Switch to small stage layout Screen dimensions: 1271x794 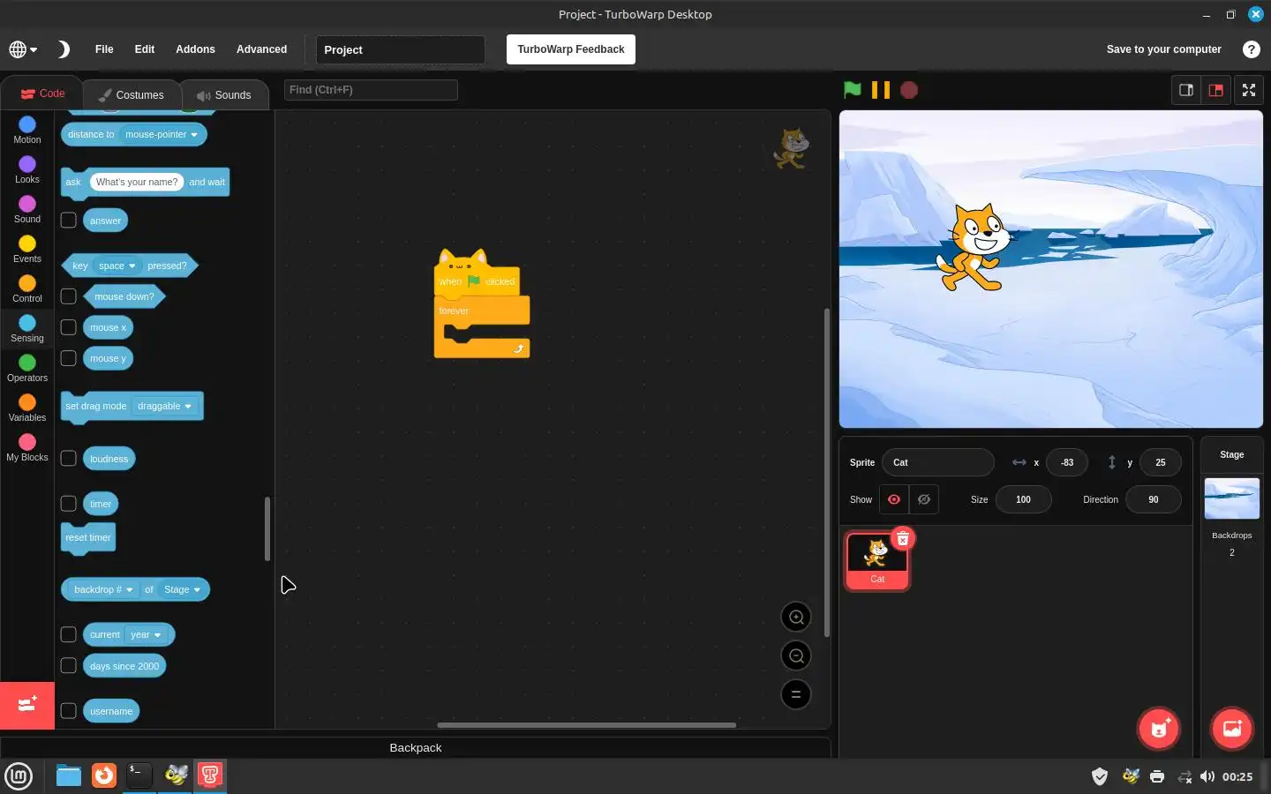point(1186,90)
